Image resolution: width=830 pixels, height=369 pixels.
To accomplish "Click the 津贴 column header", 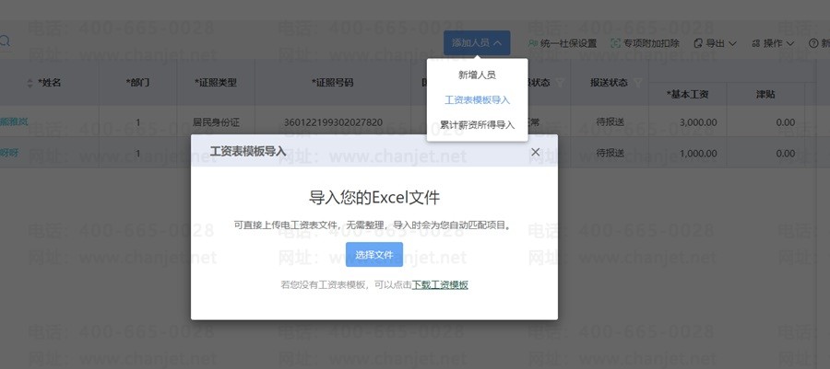I will pyautogui.click(x=765, y=95).
